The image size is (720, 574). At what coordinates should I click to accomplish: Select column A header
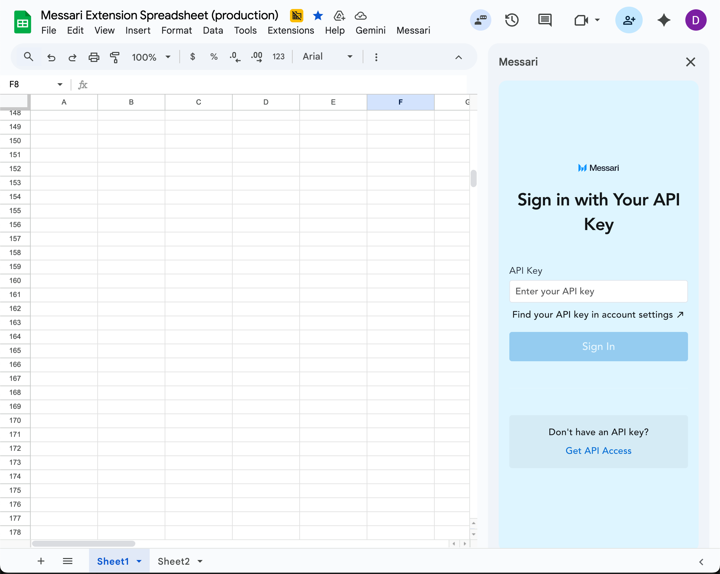(64, 102)
